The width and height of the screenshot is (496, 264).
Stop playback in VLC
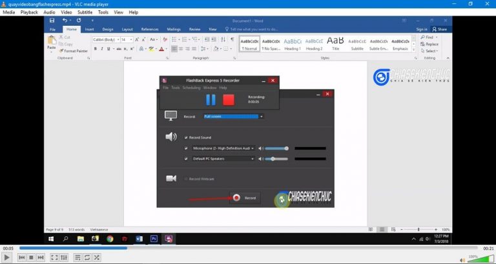pos(31,258)
